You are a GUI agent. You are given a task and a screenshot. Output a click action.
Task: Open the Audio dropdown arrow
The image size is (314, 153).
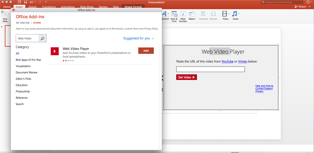pos(239,14)
